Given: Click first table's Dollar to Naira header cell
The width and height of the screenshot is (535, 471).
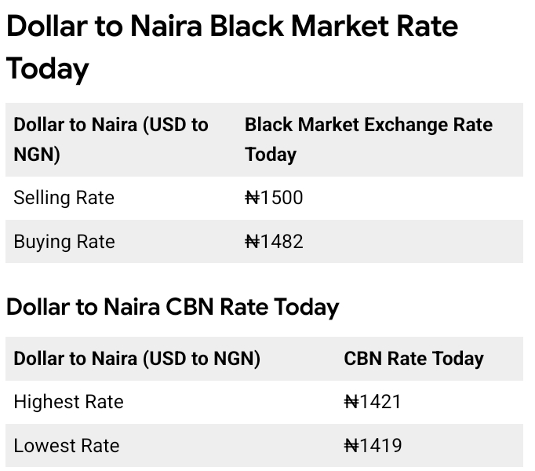Looking at the screenshot, I should pos(111,139).
